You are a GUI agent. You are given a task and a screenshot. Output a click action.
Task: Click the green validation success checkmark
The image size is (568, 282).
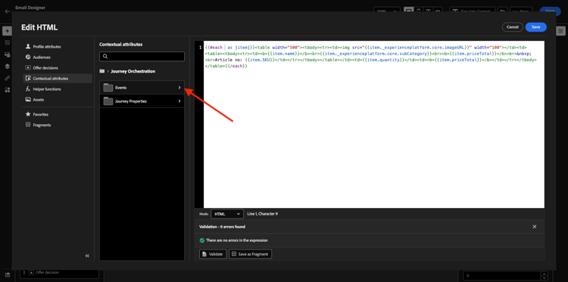201,240
